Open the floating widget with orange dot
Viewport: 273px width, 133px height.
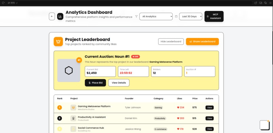tap(265, 125)
